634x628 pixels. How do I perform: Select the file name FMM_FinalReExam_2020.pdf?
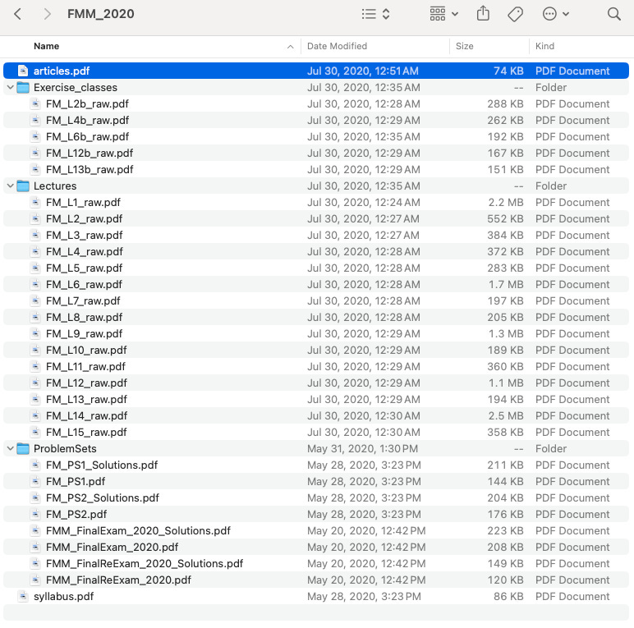(x=118, y=580)
